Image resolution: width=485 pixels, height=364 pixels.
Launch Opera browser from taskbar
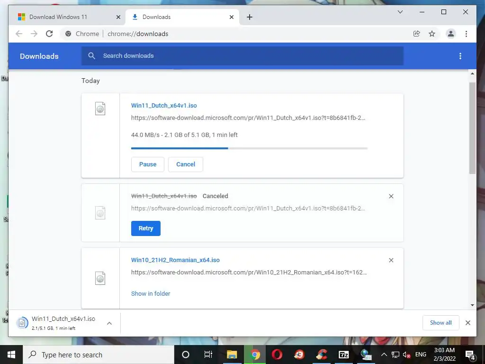(277, 355)
